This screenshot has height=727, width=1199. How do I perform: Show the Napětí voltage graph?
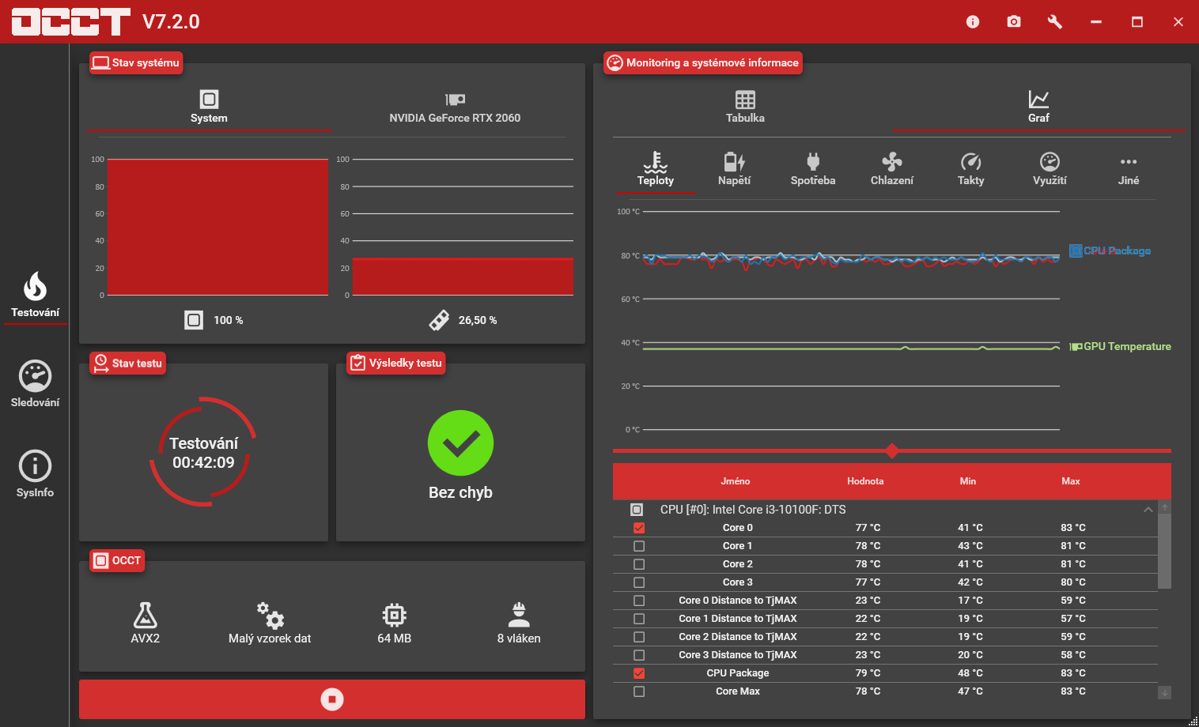[734, 169]
